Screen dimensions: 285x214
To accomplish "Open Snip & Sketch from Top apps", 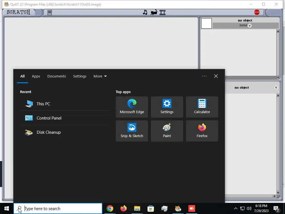I will point(132,131).
